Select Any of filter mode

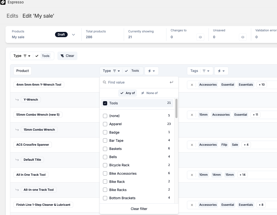click(127, 93)
